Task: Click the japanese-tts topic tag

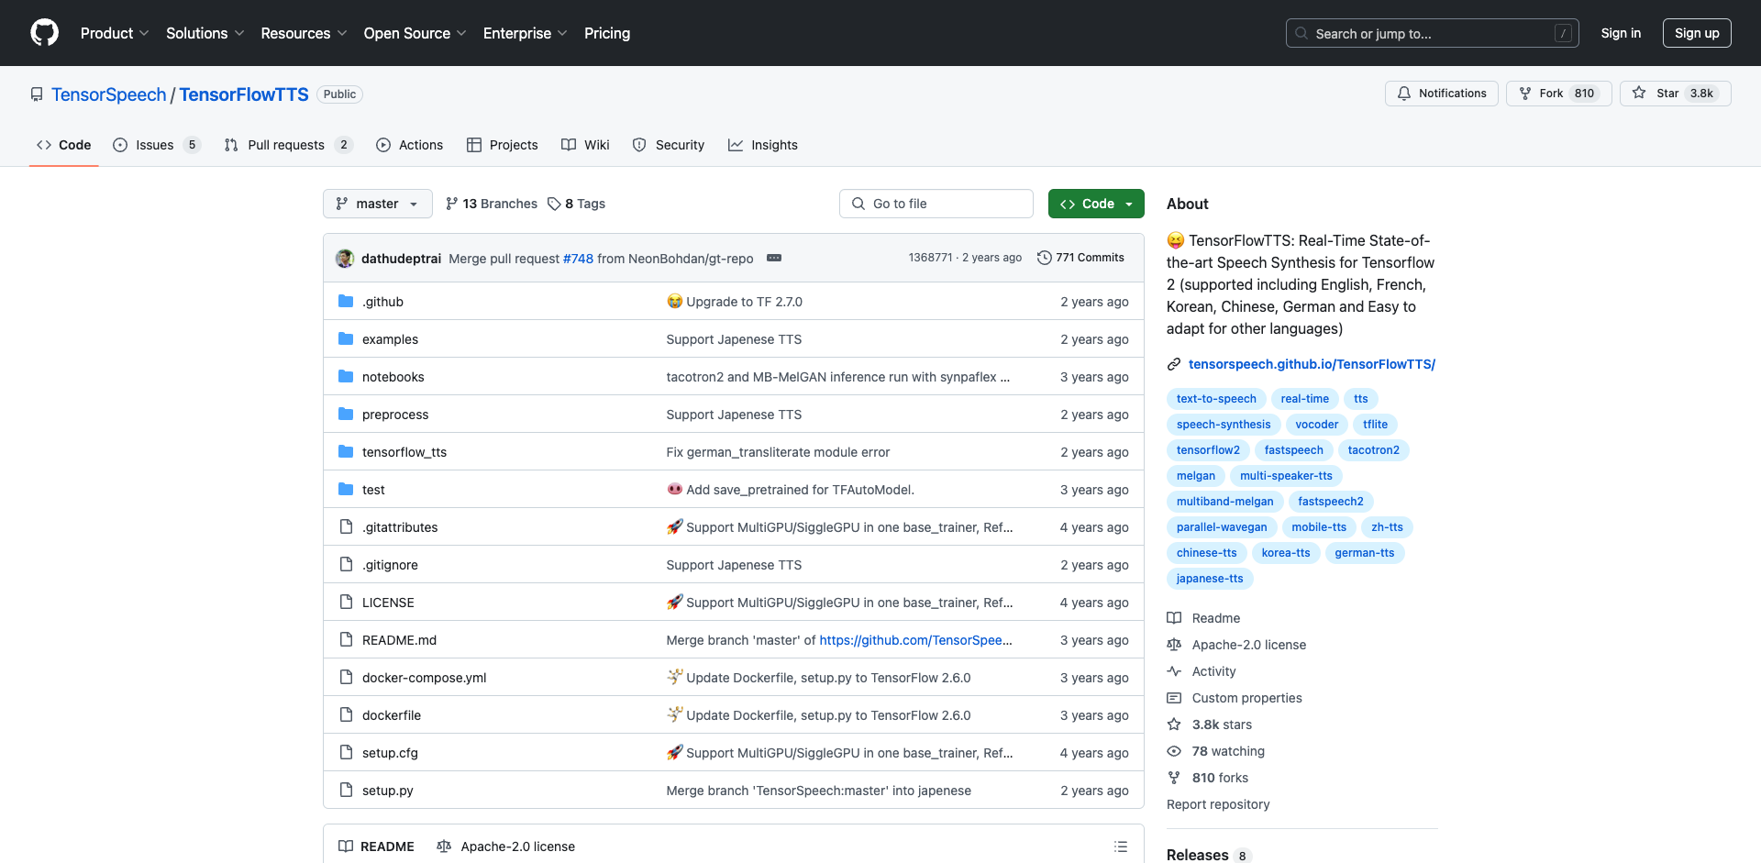Action: pos(1210,579)
